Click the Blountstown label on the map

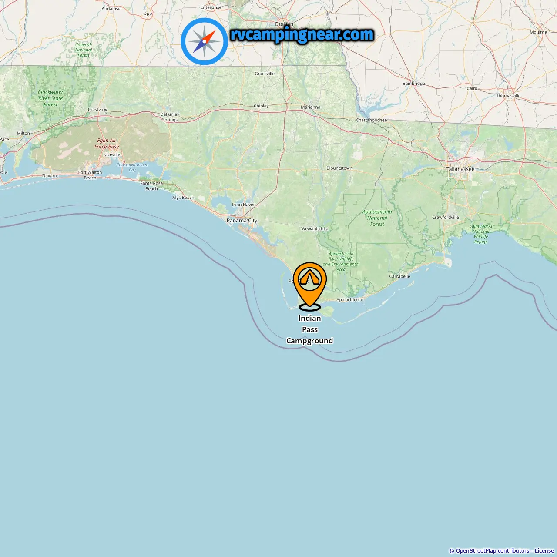pyautogui.click(x=339, y=168)
